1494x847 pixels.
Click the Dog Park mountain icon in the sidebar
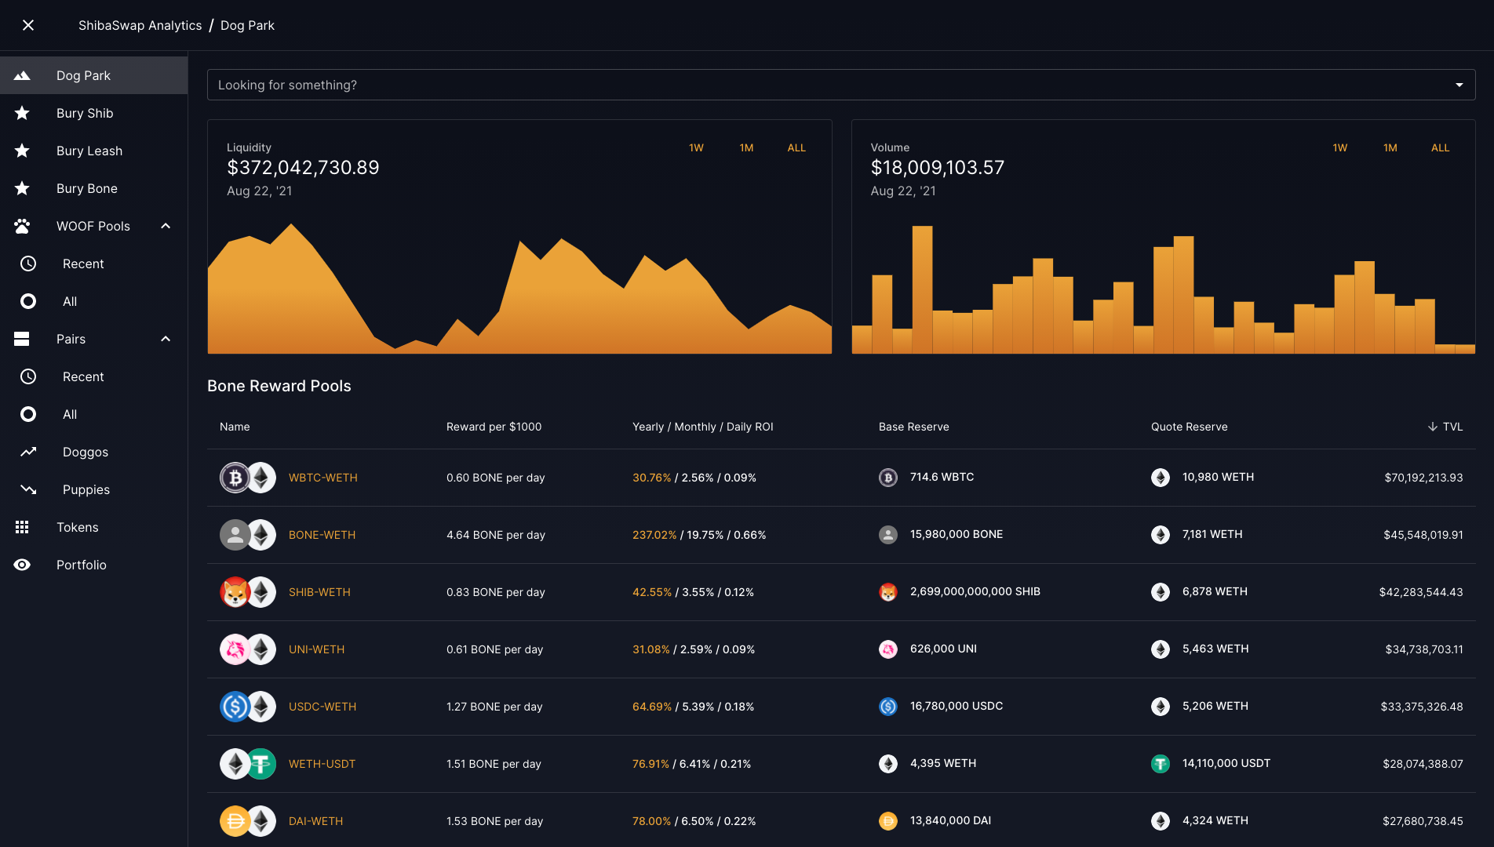click(x=22, y=75)
